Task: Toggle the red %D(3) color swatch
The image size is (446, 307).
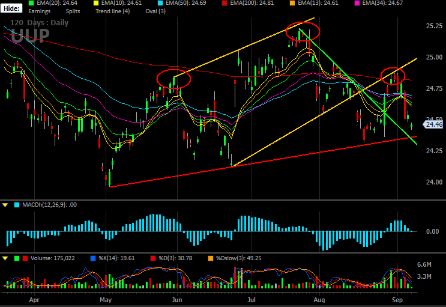Action: click(x=153, y=258)
